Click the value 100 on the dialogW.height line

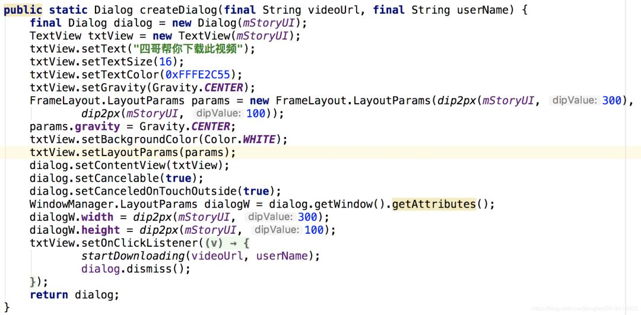314,230
